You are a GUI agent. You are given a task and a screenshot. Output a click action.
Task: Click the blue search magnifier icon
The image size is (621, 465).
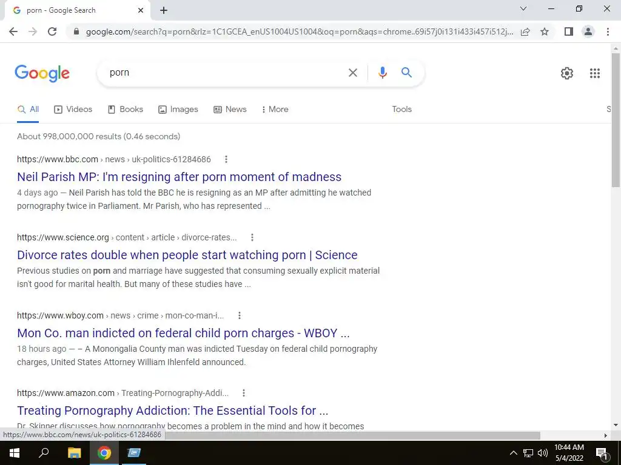[x=406, y=73]
